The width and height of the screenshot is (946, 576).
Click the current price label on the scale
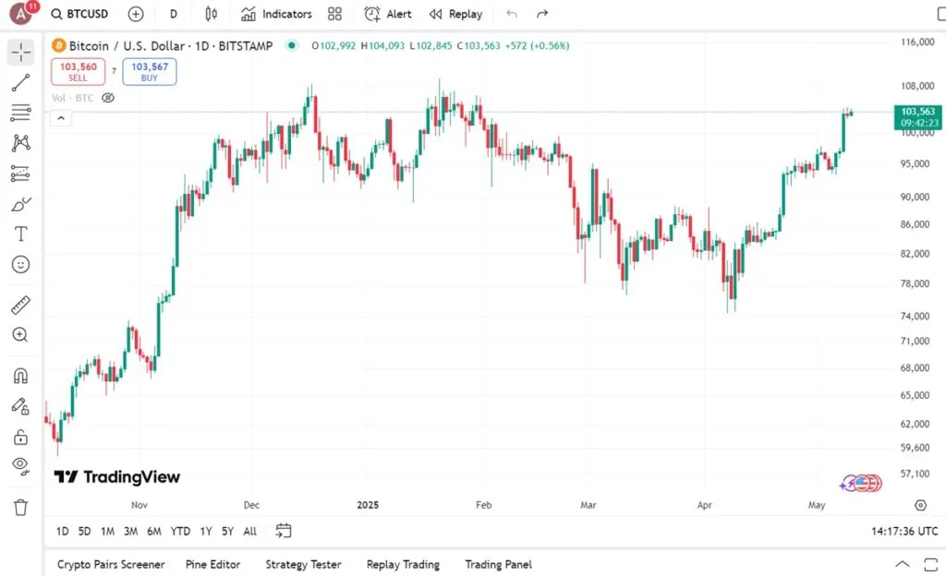coord(917,116)
